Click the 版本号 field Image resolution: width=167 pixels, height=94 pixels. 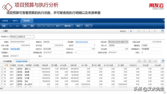click(85, 45)
